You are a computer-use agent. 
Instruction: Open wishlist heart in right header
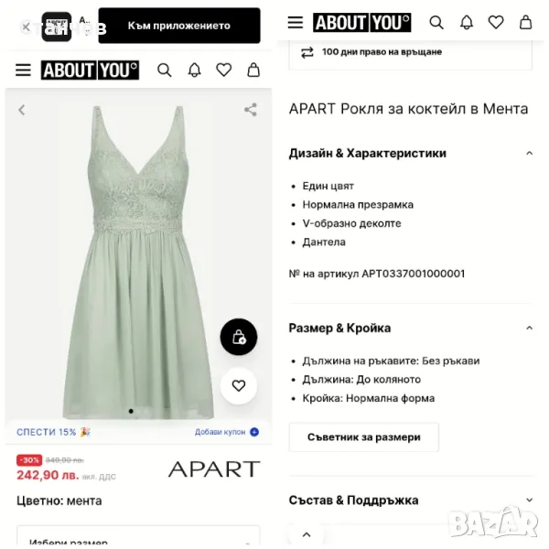point(496,22)
